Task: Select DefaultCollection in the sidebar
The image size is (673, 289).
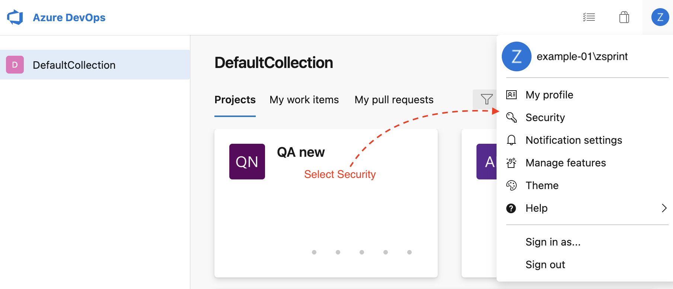Action: point(95,65)
